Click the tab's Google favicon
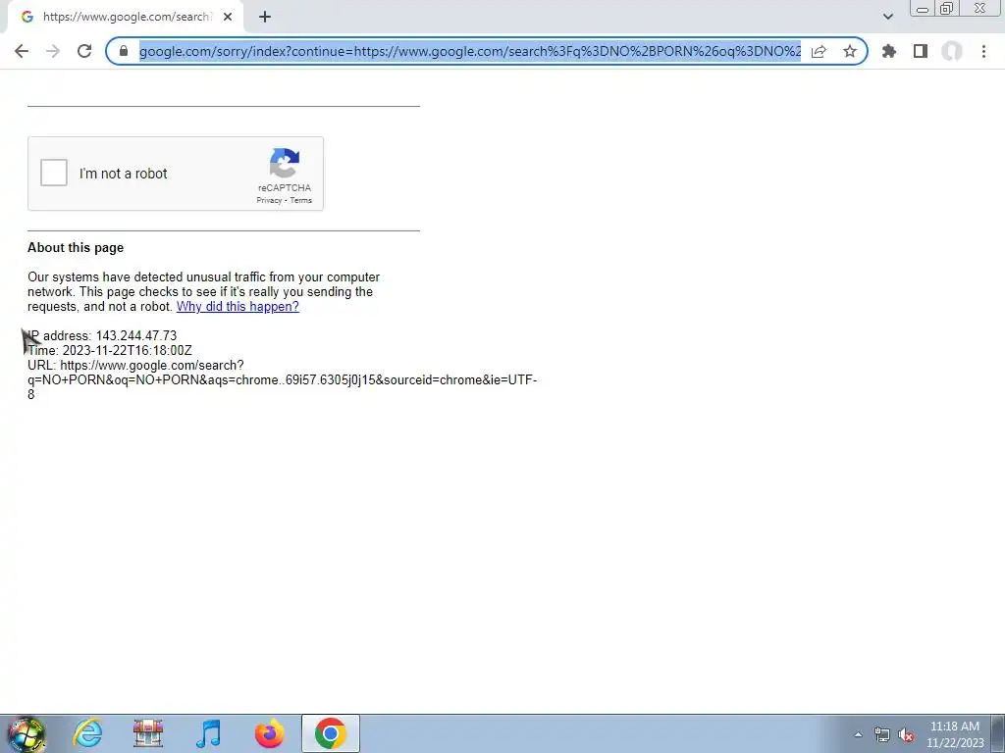This screenshot has width=1005, height=753. pos(26,17)
